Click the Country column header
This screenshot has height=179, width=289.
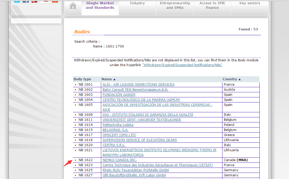click(x=230, y=79)
